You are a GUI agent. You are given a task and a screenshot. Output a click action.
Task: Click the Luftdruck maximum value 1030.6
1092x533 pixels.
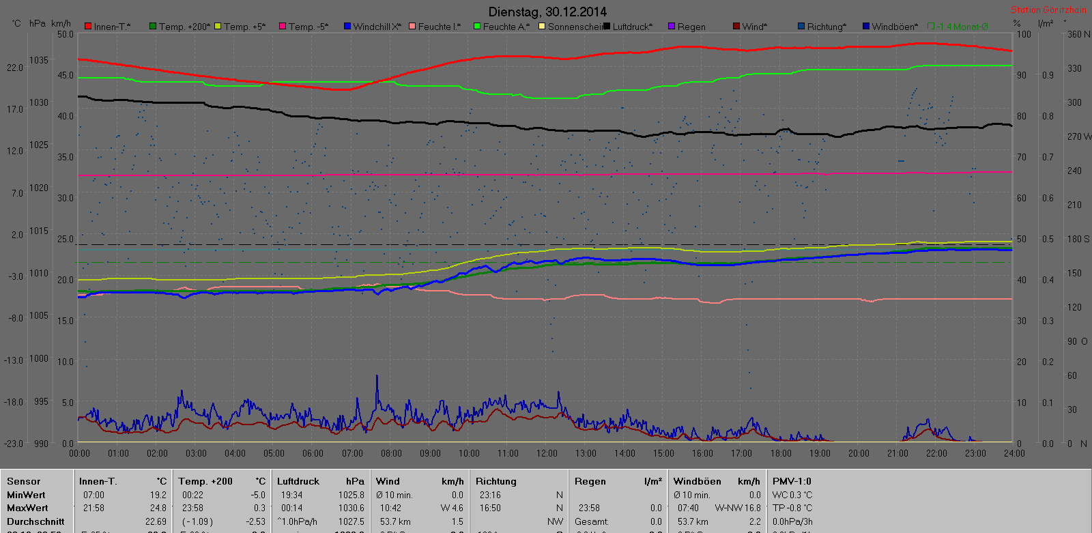pos(351,508)
